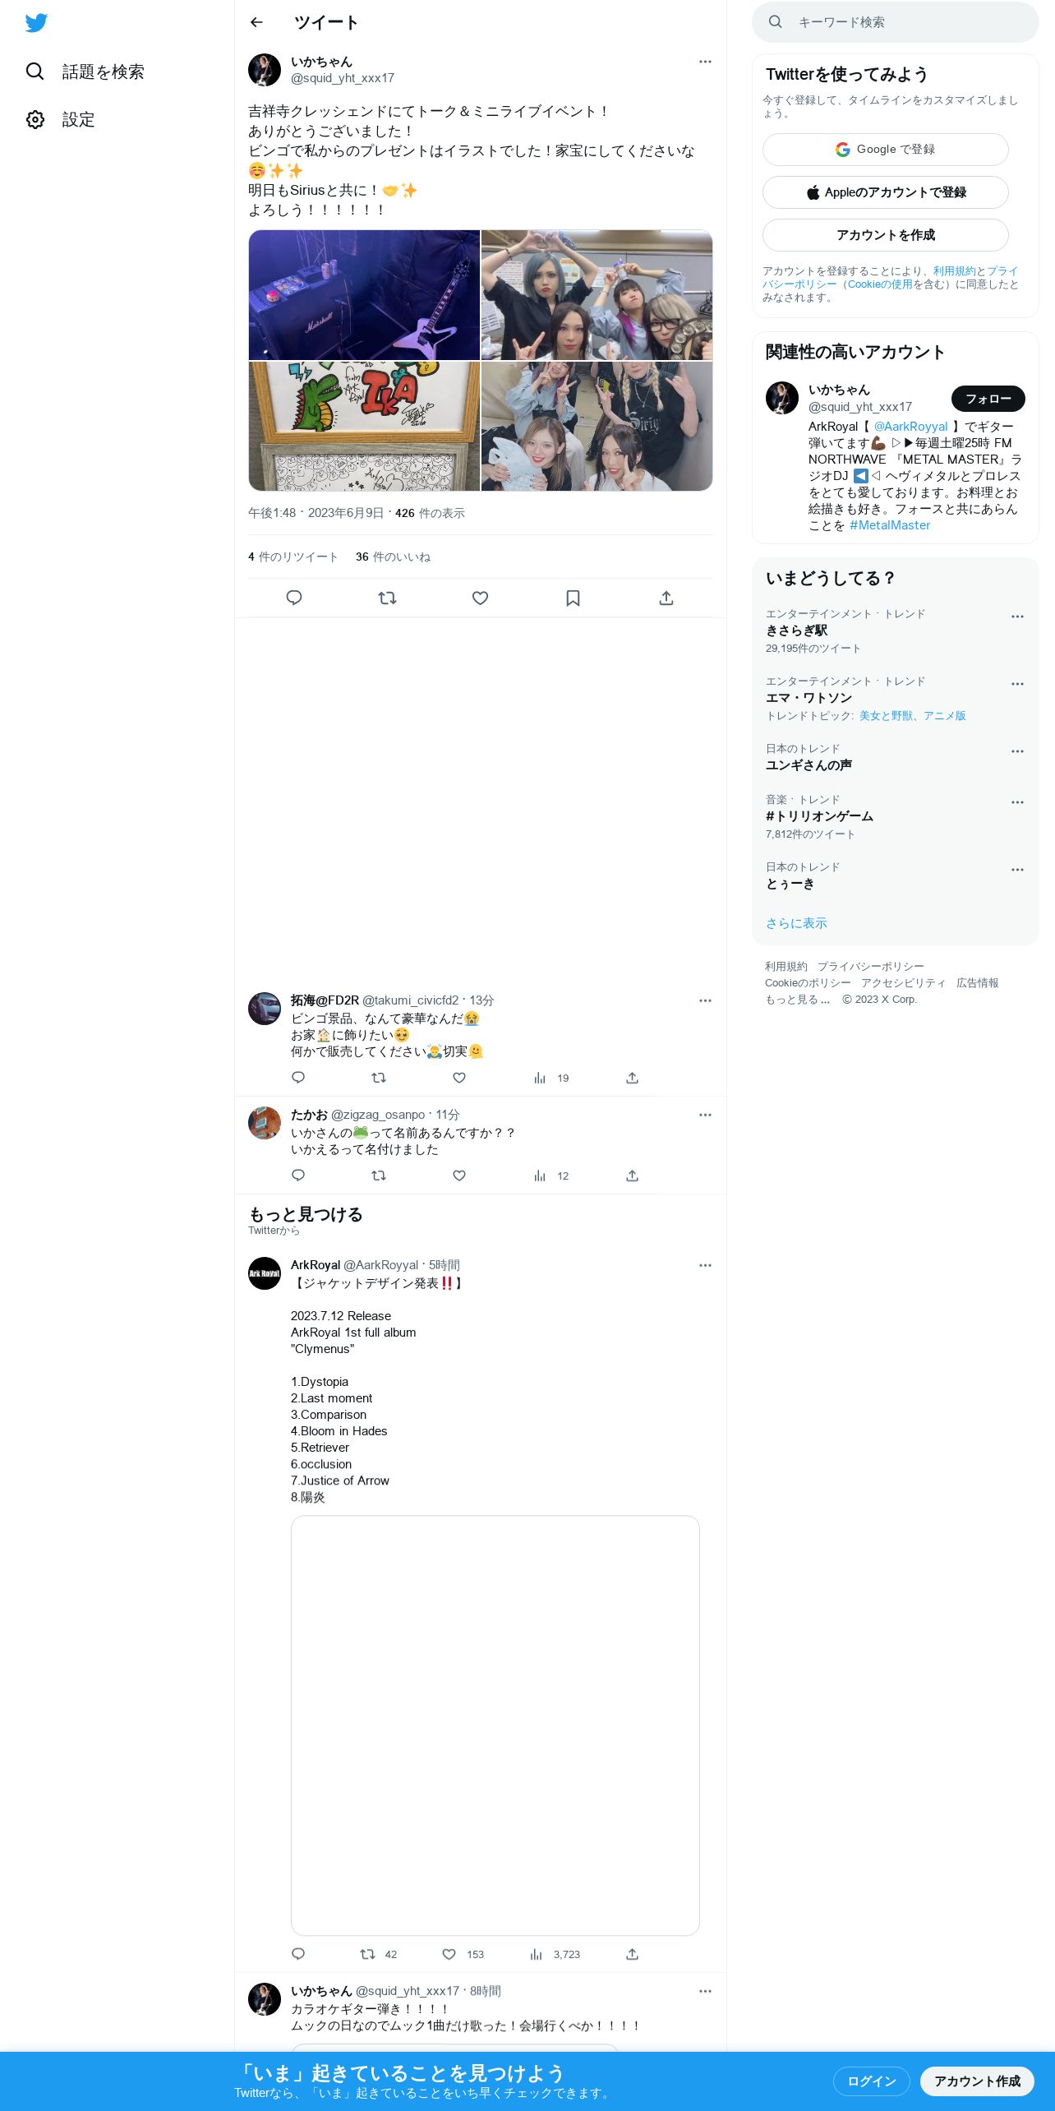Go back with the arrow icon
Image resolution: width=1055 pixels, height=2111 pixels.
click(256, 22)
